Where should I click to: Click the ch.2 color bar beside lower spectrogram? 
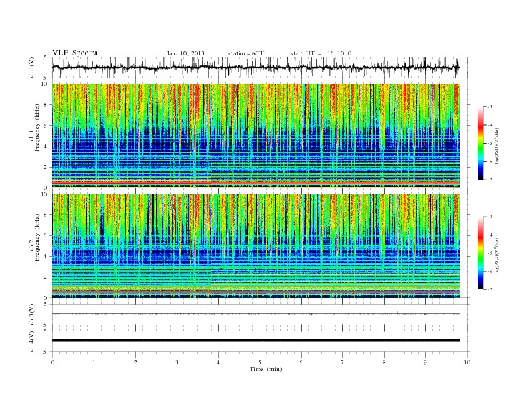(480, 253)
